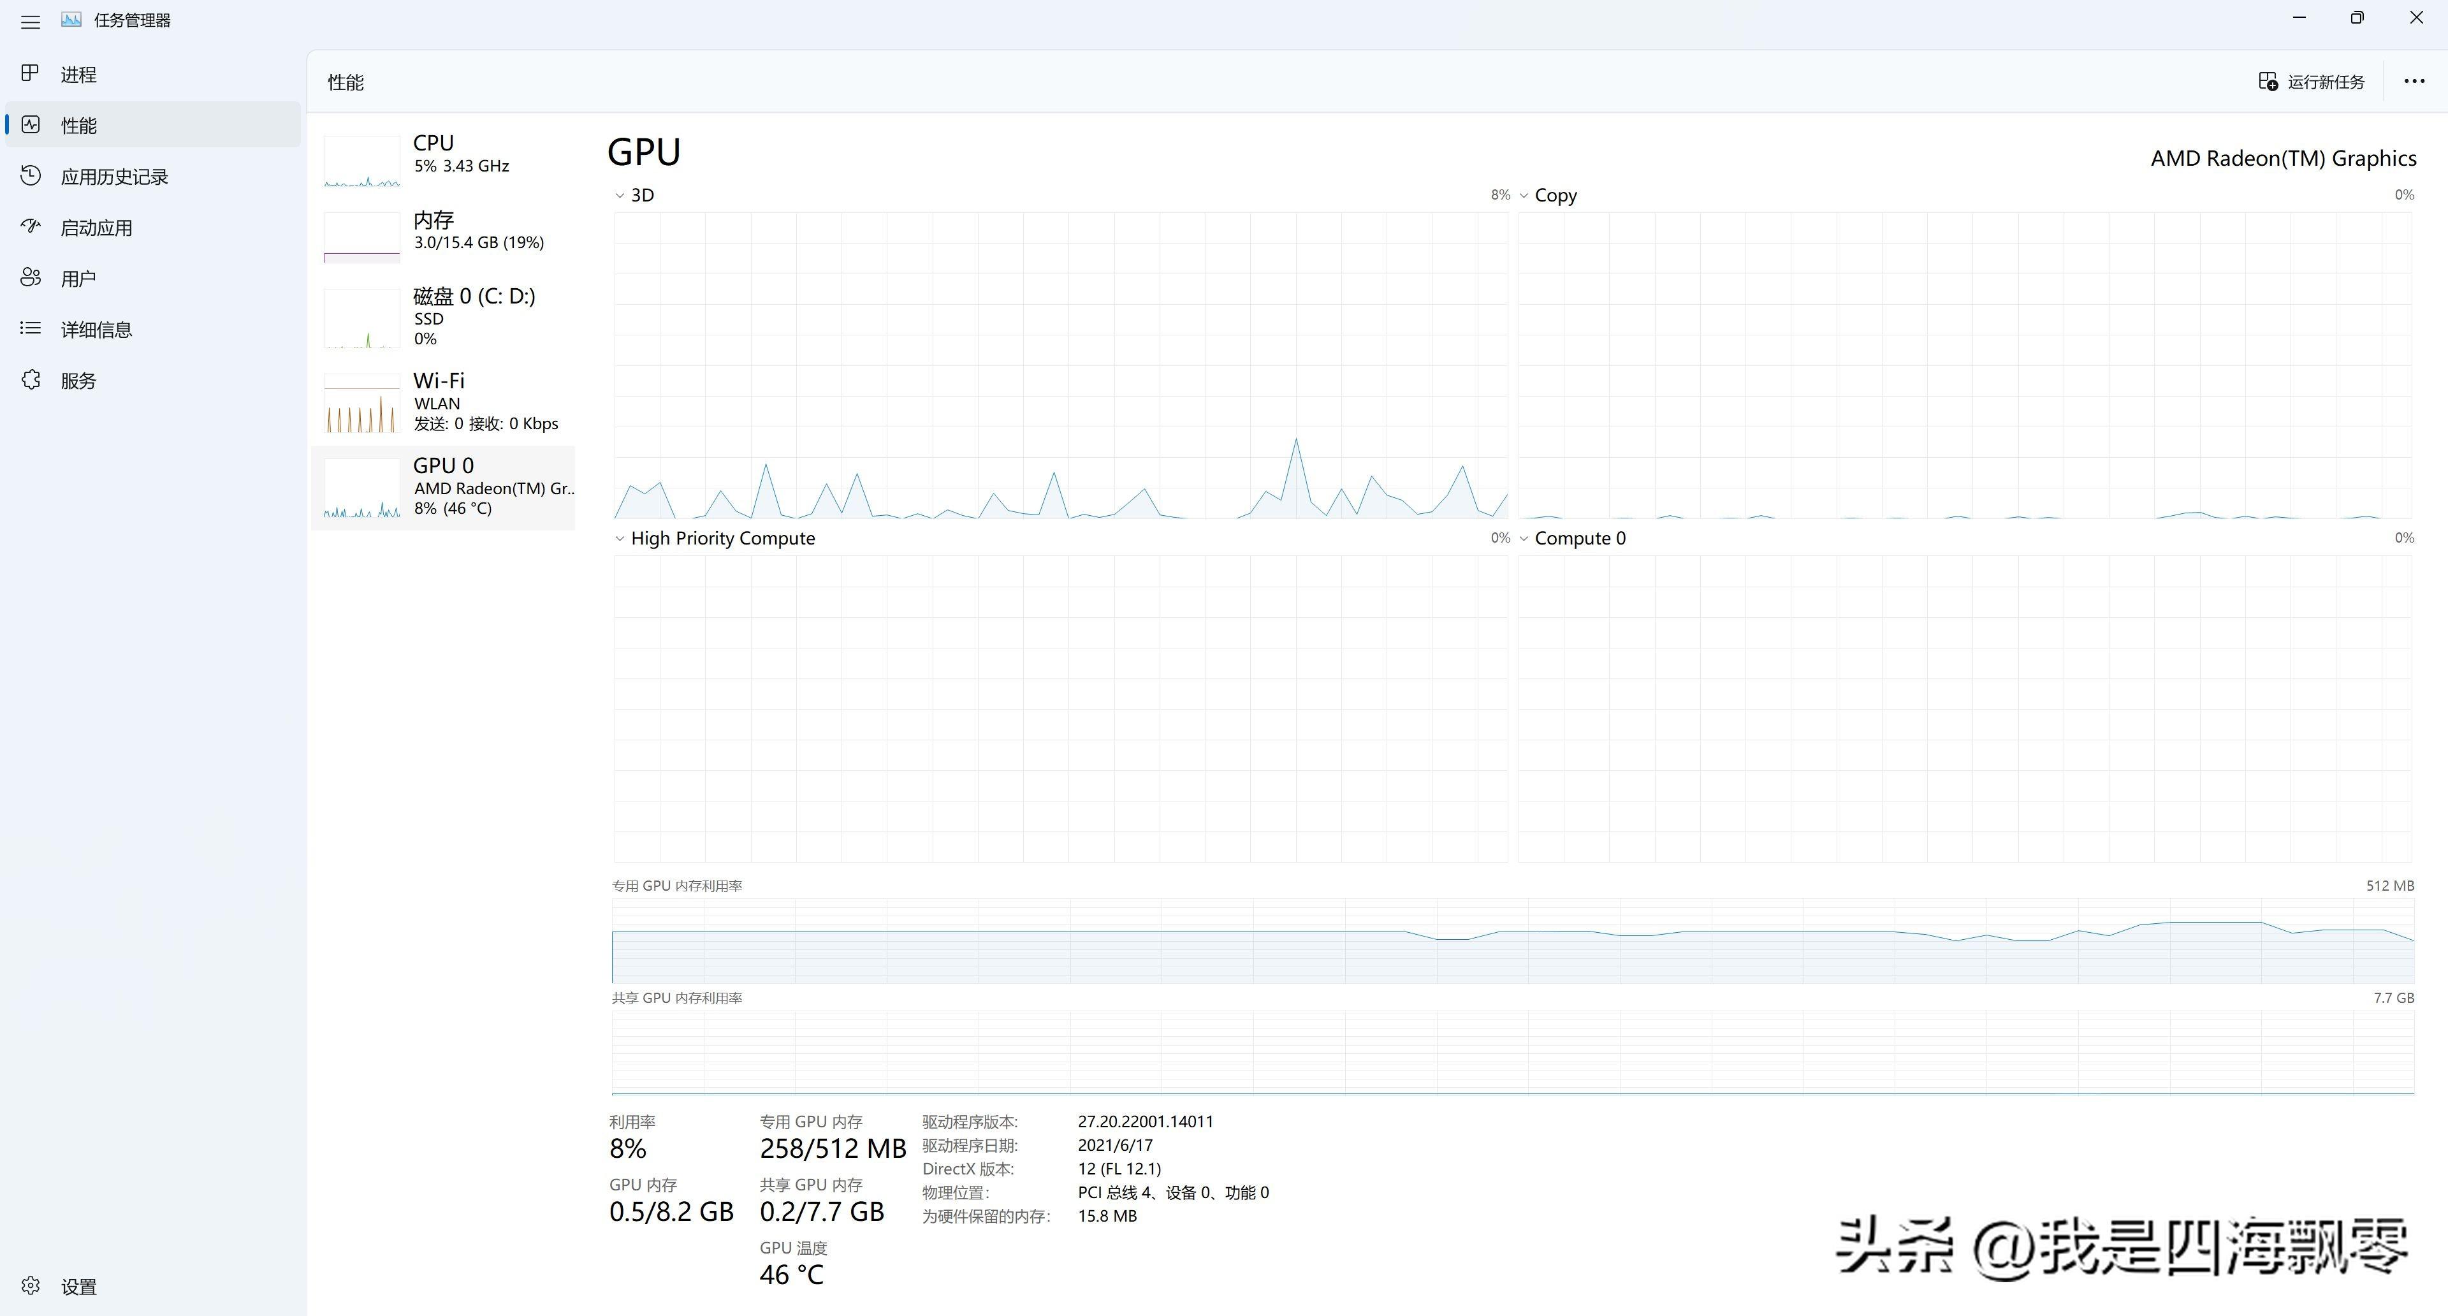Open the three-dot more options menu

[2414, 82]
